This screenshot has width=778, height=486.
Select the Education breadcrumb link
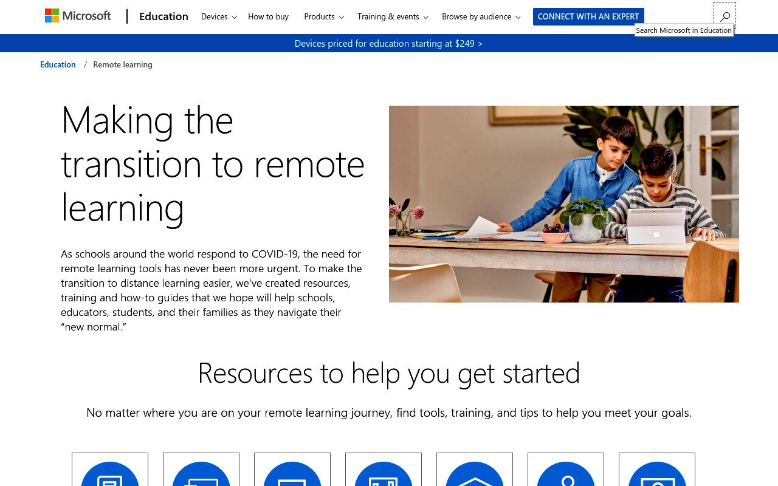58,64
